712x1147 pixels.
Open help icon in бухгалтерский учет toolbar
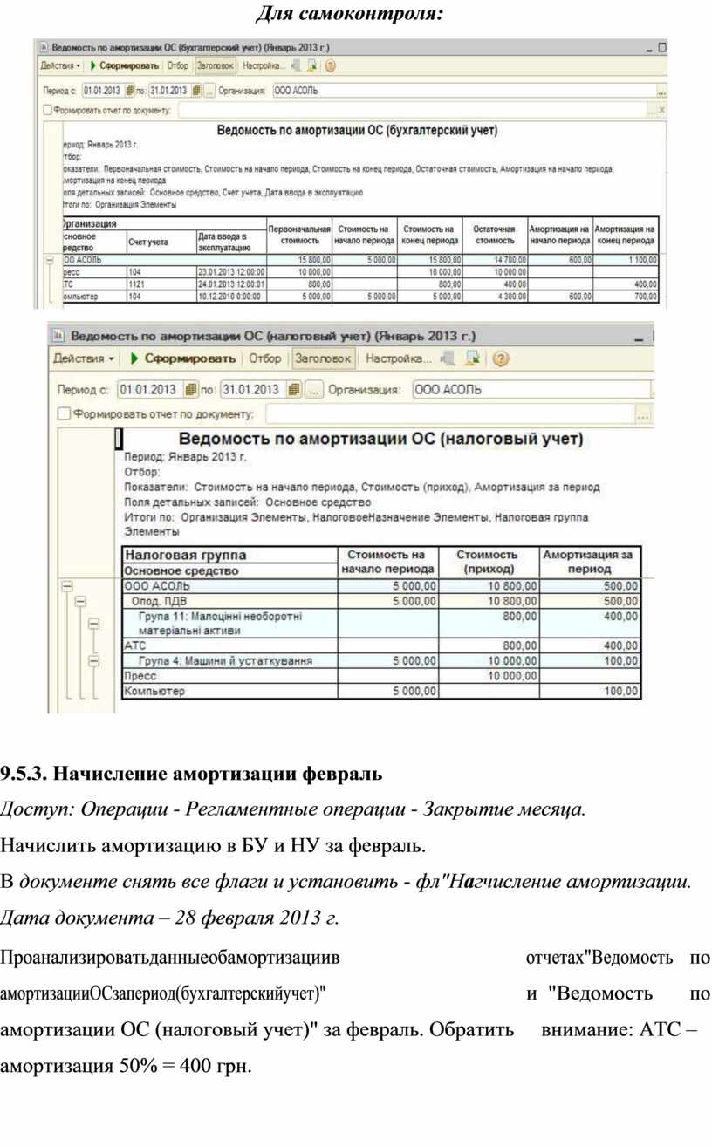(x=331, y=65)
